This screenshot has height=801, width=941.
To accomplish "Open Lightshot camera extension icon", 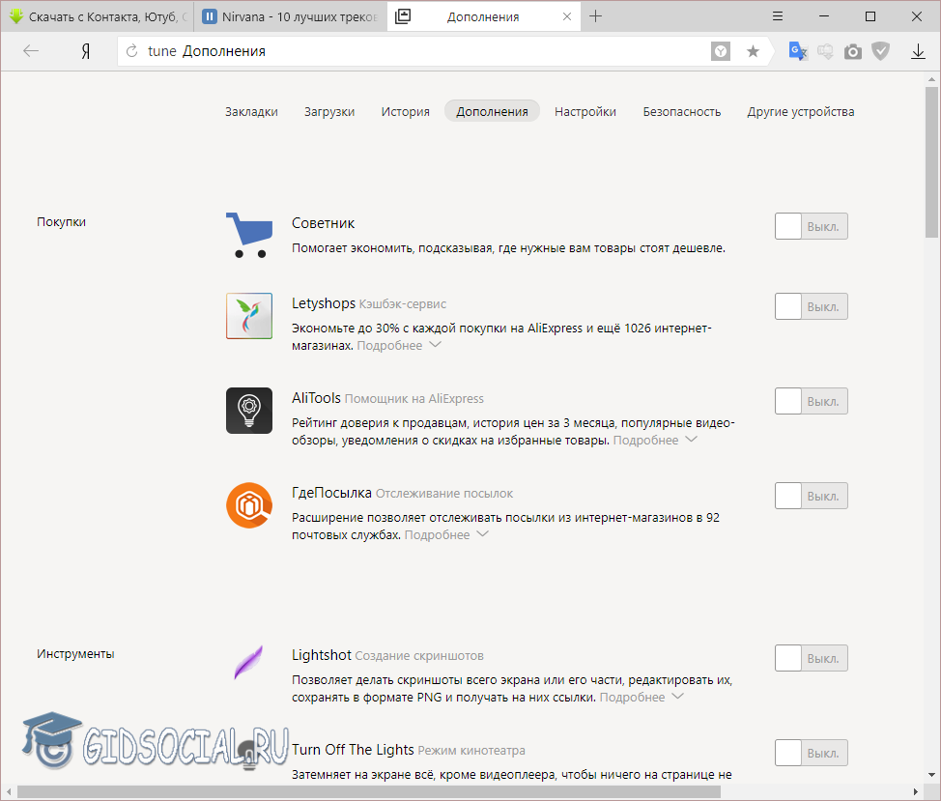I will tap(853, 52).
